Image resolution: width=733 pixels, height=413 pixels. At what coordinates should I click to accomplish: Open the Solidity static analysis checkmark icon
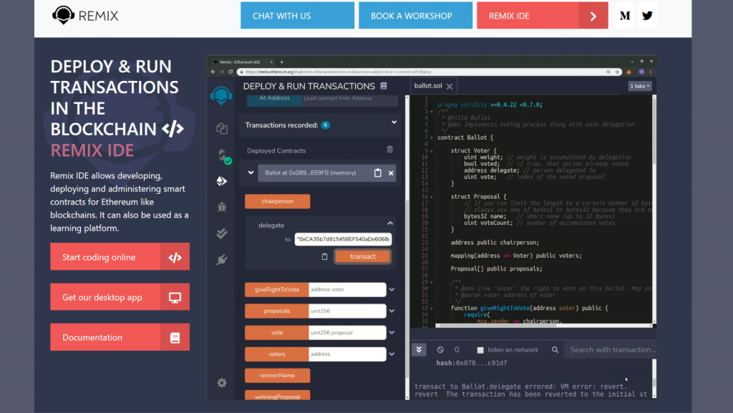point(222,233)
